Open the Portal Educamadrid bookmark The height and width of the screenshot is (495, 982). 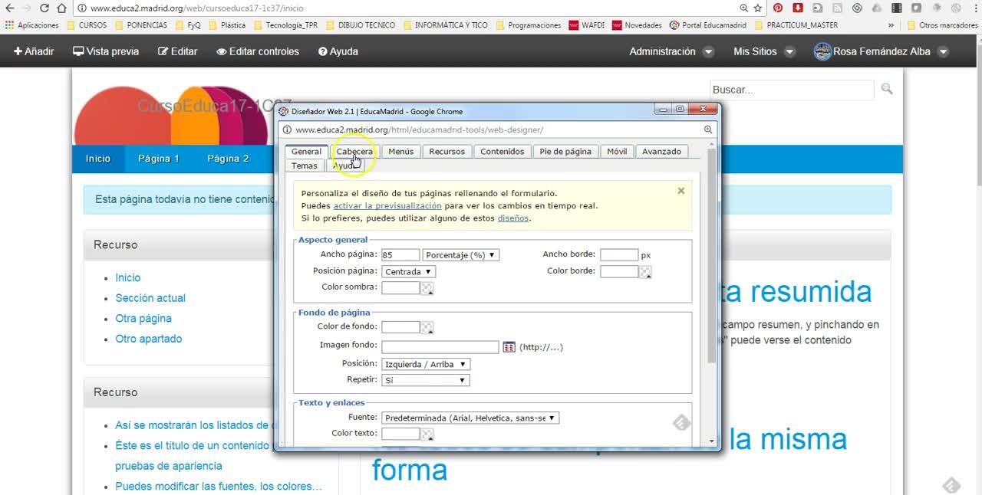[708, 25]
